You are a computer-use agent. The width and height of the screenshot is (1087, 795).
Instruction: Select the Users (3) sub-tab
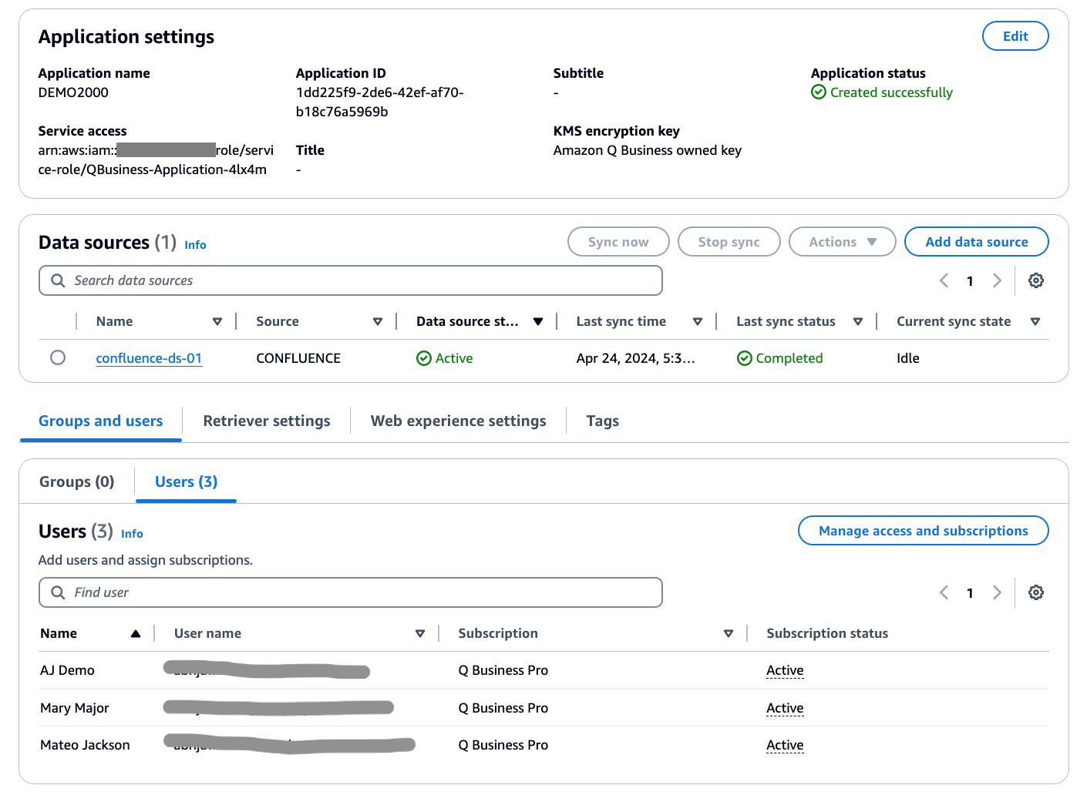(x=187, y=481)
